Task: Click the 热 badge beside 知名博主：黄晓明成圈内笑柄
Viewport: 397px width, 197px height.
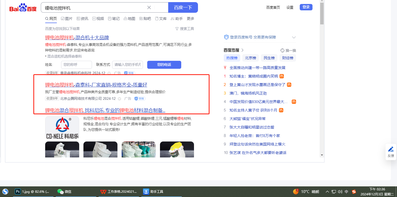Action: [x=282, y=76]
